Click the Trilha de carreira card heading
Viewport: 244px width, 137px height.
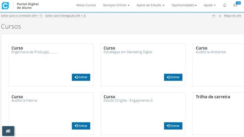pyautogui.click(x=213, y=97)
